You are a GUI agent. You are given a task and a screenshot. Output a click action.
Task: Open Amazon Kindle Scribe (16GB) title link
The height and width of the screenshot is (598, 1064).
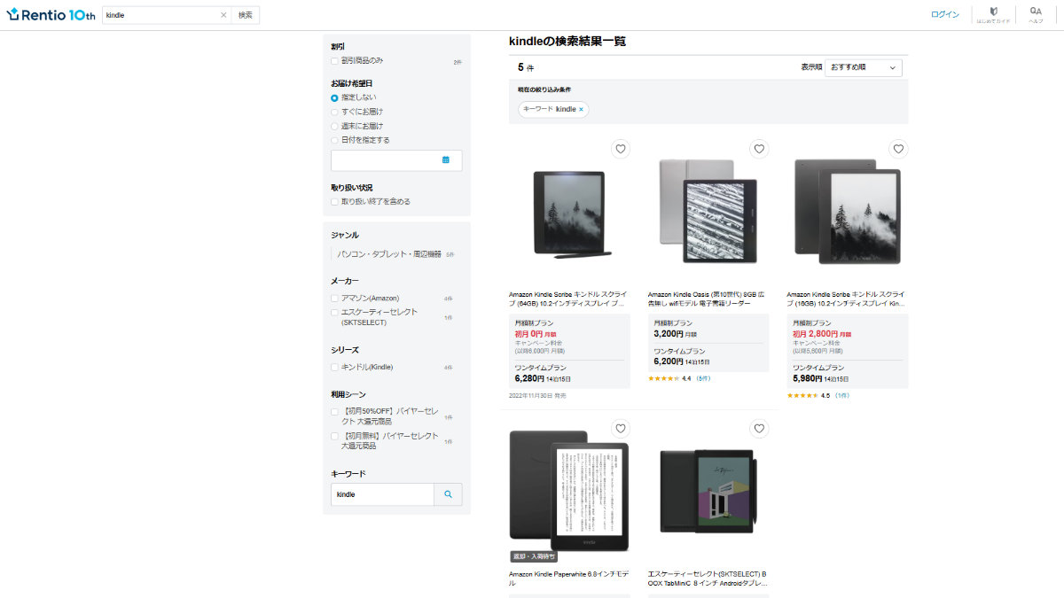pyautogui.click(x=846, y=299)
